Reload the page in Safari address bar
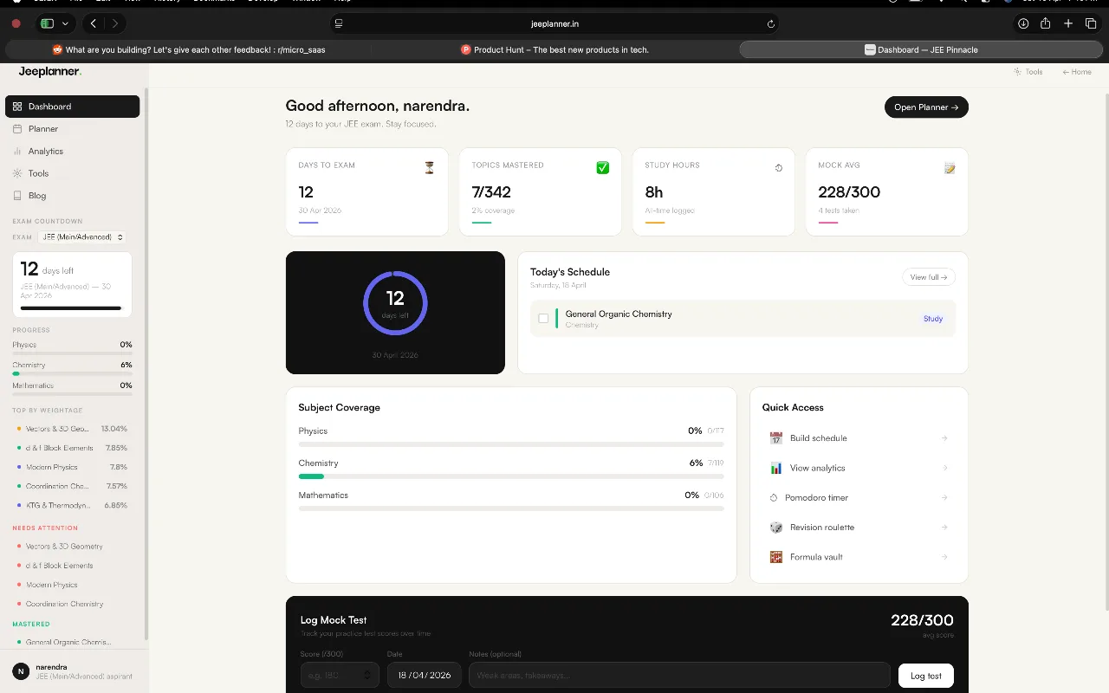This screenshot has height=693, width=1109. pyautogui.click(x=771, y=23)
